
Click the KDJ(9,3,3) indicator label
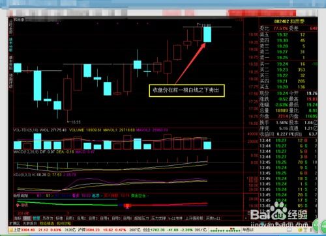coord(22,174)
